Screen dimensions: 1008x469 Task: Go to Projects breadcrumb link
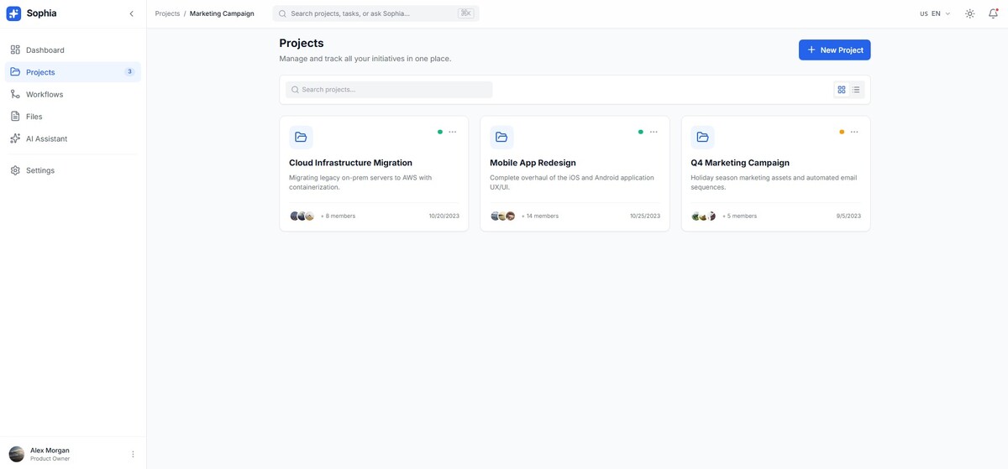click(167, 14)
